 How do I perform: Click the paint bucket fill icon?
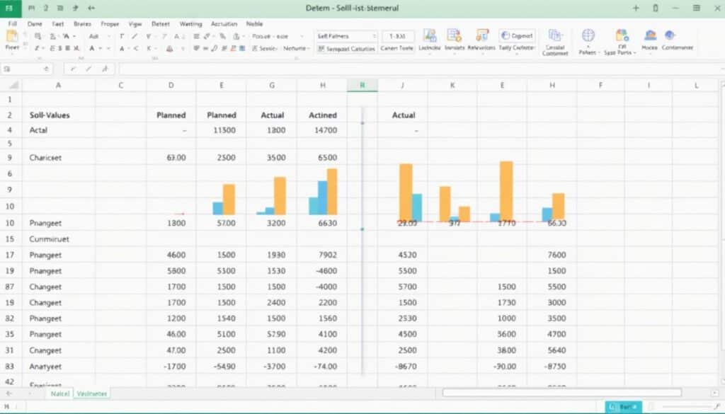pos(170,49)
